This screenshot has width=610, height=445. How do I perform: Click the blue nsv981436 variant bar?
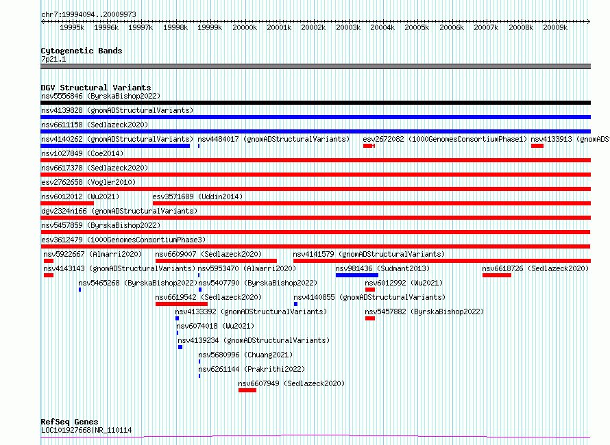coord(356,275)
